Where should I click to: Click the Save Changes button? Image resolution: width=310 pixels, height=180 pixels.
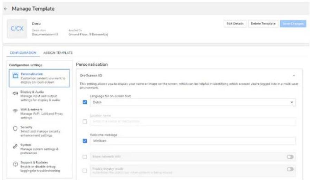coord(293,24)
